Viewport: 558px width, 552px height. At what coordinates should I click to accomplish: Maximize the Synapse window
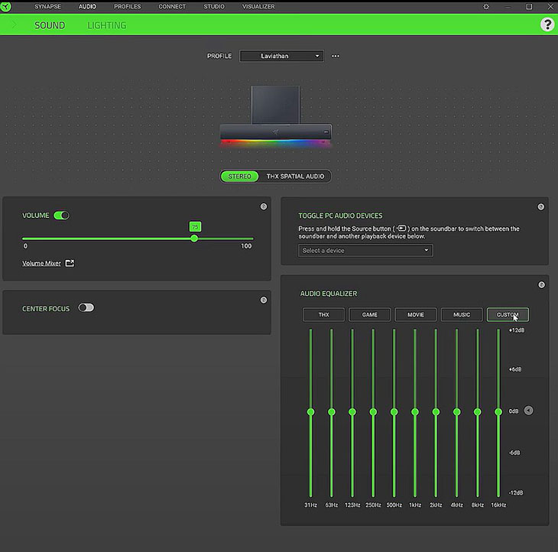click(529, 7)
